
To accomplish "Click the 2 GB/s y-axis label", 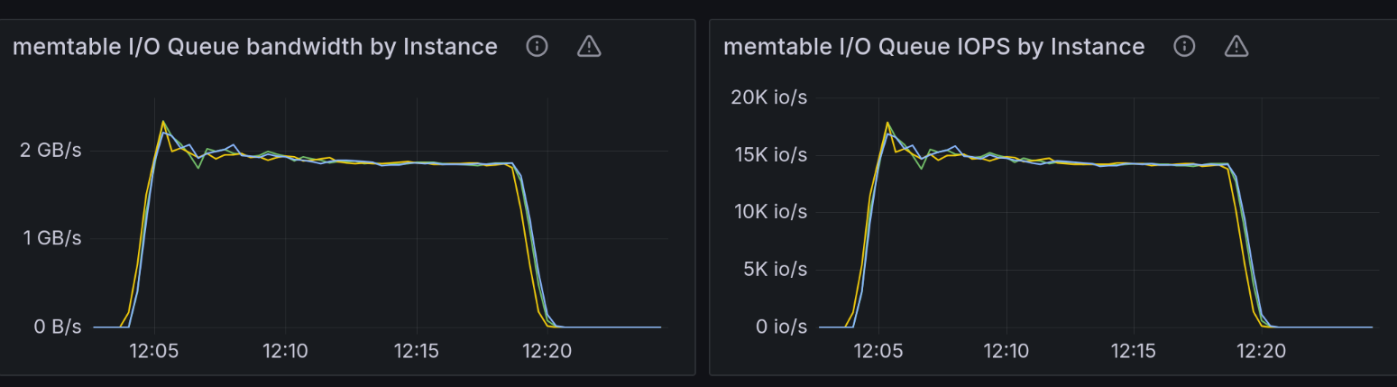I will [x=51, y=150].
